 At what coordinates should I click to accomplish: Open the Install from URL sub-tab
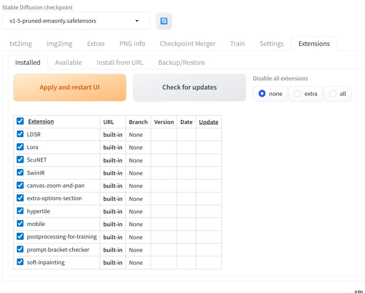tap(120, 63)
